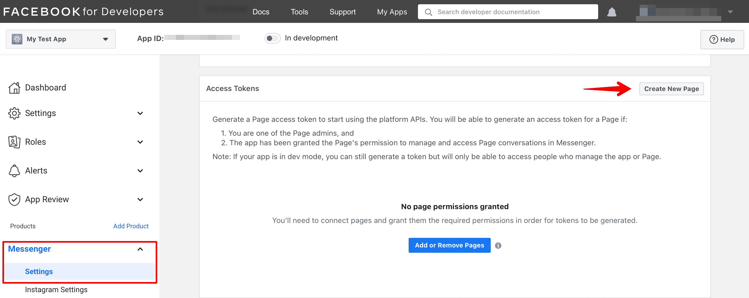This screenshot has height=298, width=749.
Task: Click the blurred App ID value
Action: point(202,38)
